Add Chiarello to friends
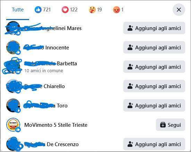The image size is (191, 152). 154,86
